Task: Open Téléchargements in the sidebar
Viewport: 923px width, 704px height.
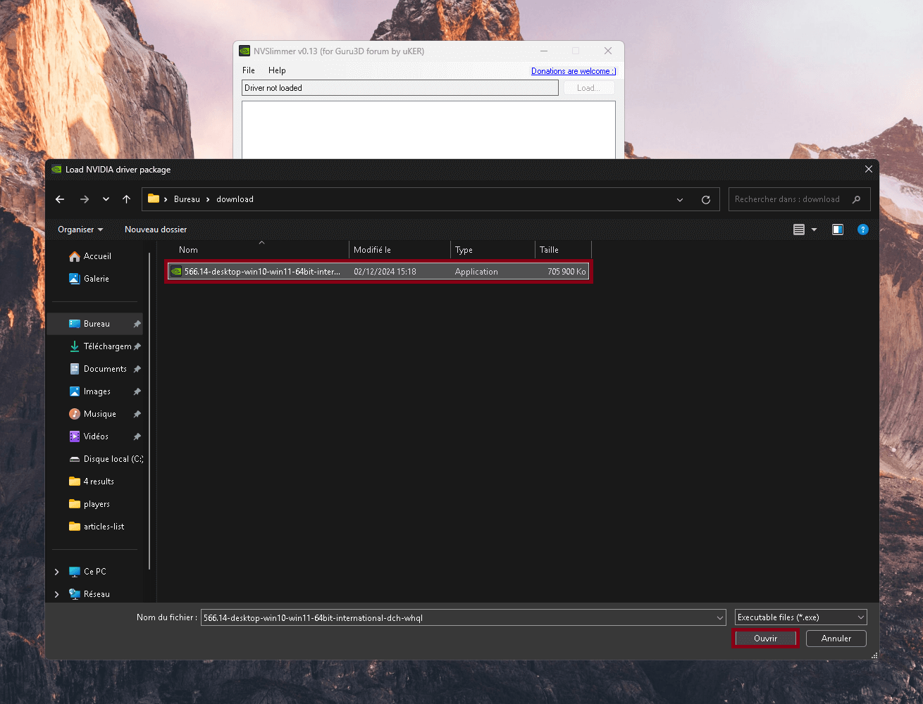Action: pos(106,346)
